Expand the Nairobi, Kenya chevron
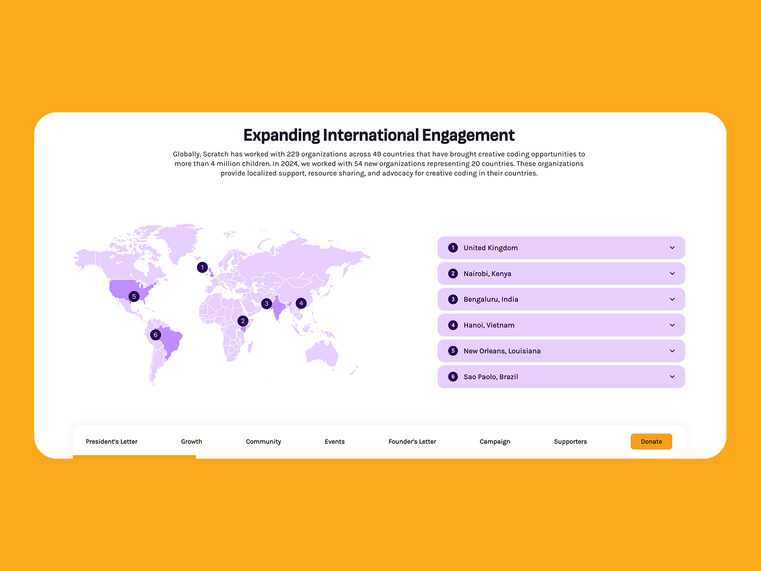This screenshot has width=761, height=571. pyautogui.click(x=672, y=274)
